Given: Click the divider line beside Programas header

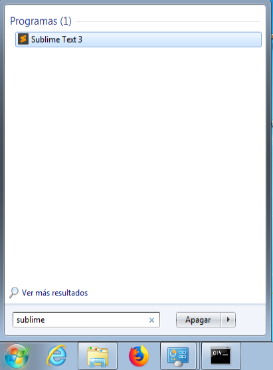Looking at the screenshot, I should (168, 21).
